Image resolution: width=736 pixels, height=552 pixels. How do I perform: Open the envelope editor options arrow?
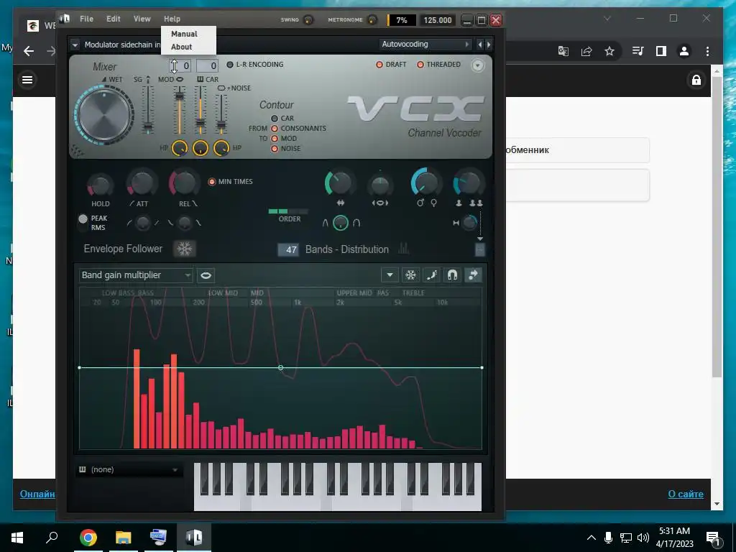pos(390,275)
